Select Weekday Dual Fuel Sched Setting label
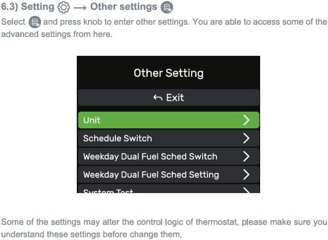Image resolution: width=328 pixels, height=240 pixels. [x=151, y=175]
